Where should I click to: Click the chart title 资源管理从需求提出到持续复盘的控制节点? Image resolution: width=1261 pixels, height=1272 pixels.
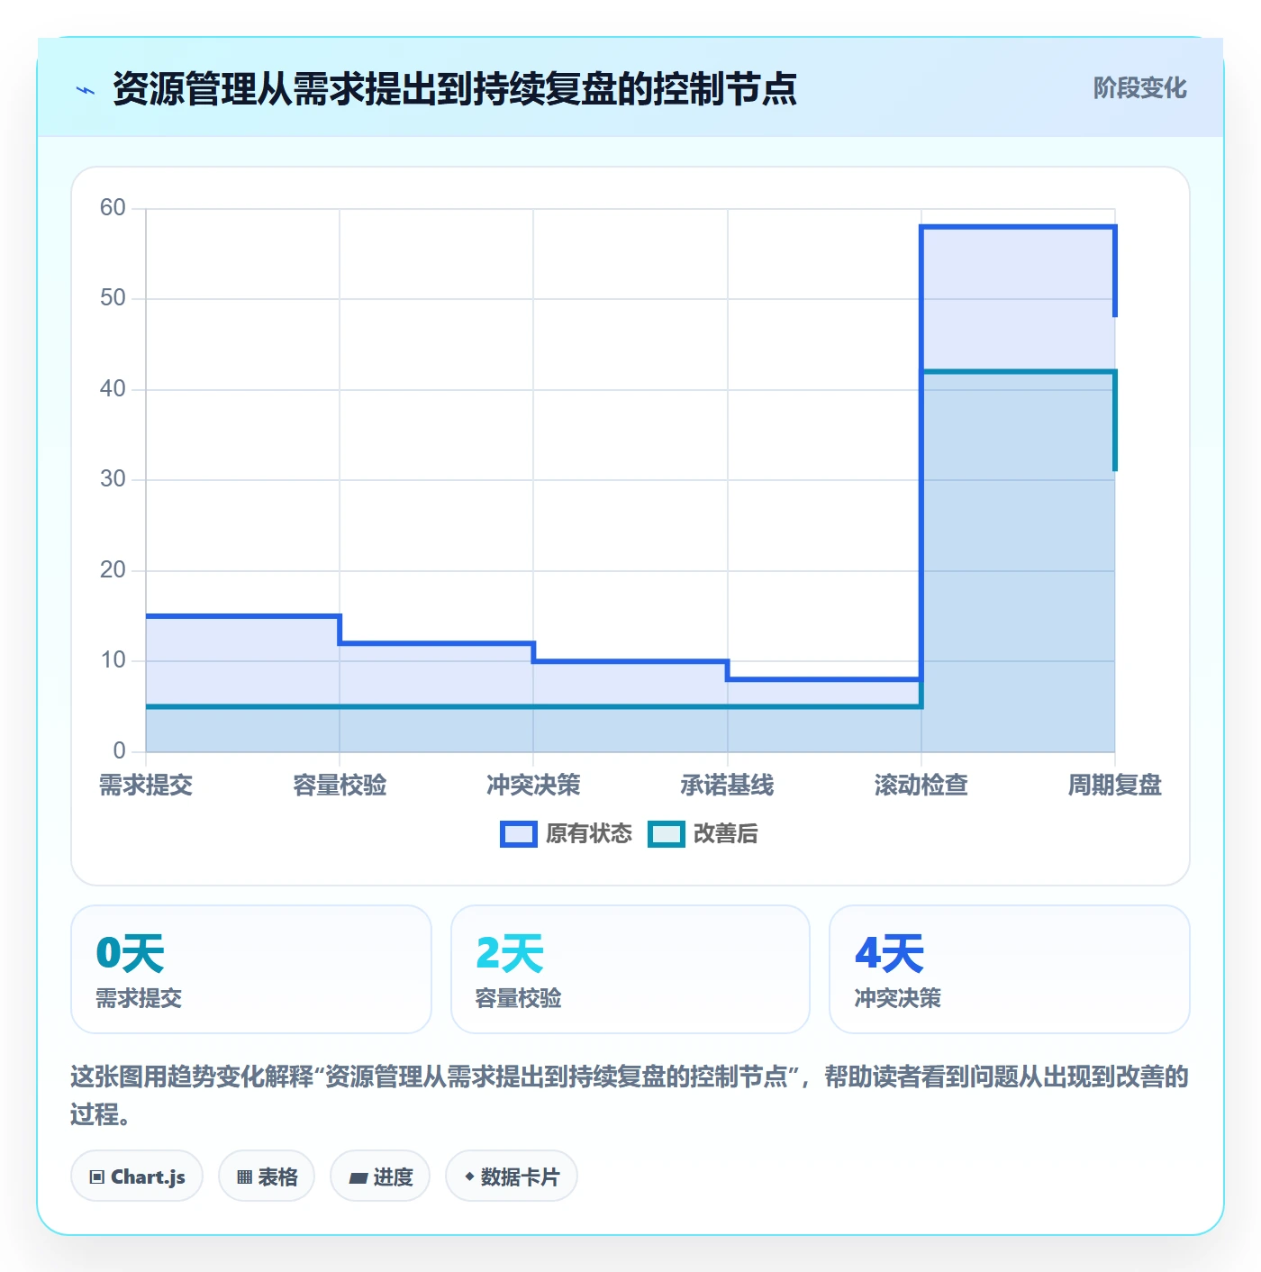pyautogui.click(x=455, y=89)
